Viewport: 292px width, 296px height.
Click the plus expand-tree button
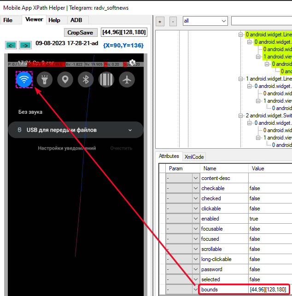(x=160, y=22)
